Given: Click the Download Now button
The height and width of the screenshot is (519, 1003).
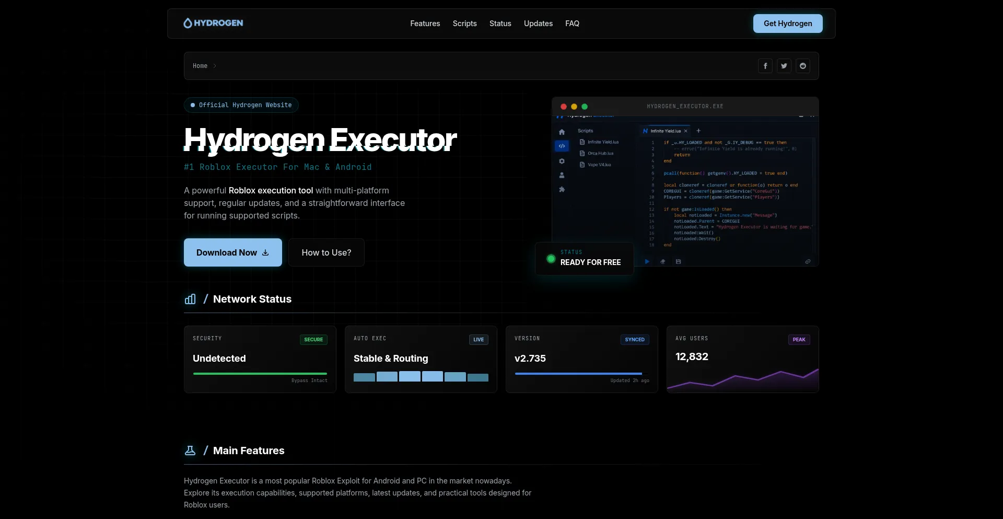Looking at the screenshot, I should pyautogui.click(x=233, y=252).
